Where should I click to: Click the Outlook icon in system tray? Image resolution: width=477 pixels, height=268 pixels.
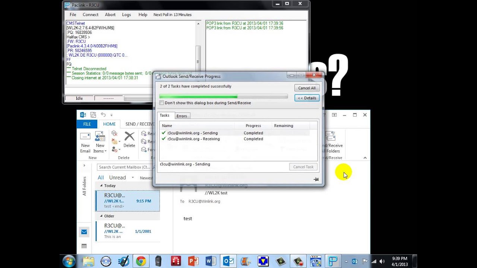click(x=355, y=261)
